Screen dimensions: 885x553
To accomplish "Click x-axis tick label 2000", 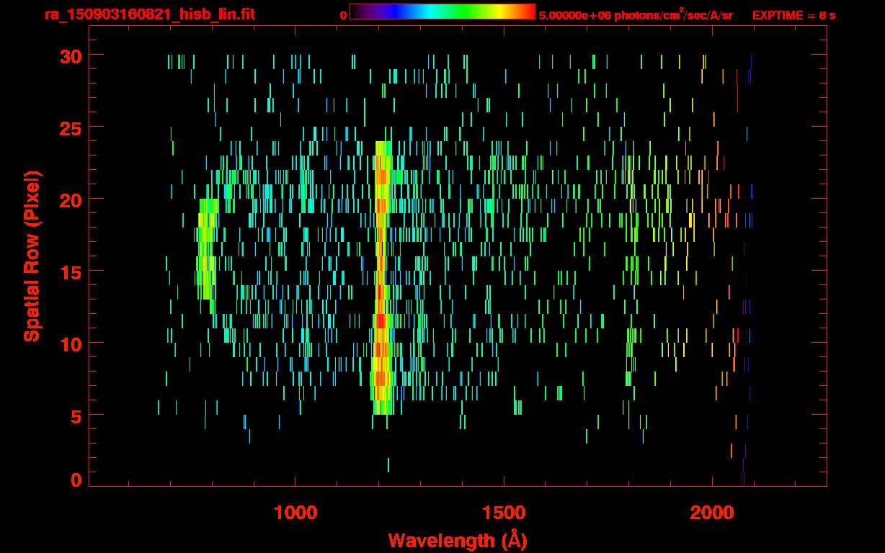I will click(x=712, y=513).
